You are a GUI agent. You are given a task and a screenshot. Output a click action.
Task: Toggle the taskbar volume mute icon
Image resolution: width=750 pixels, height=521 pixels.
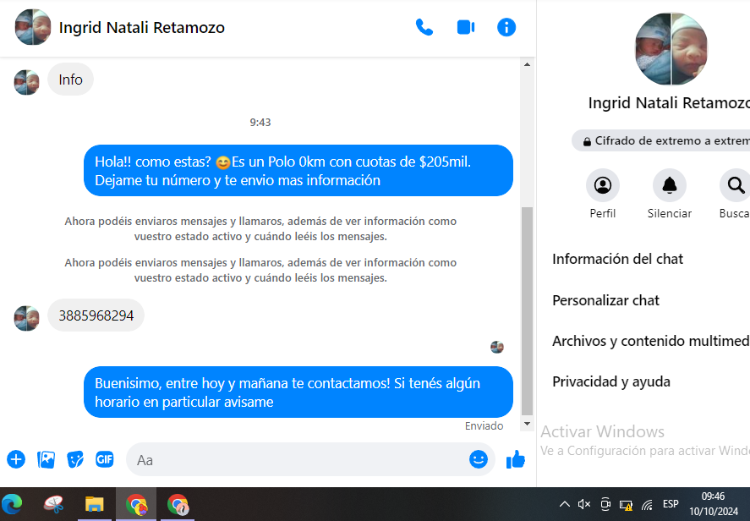tap(584, 505)
